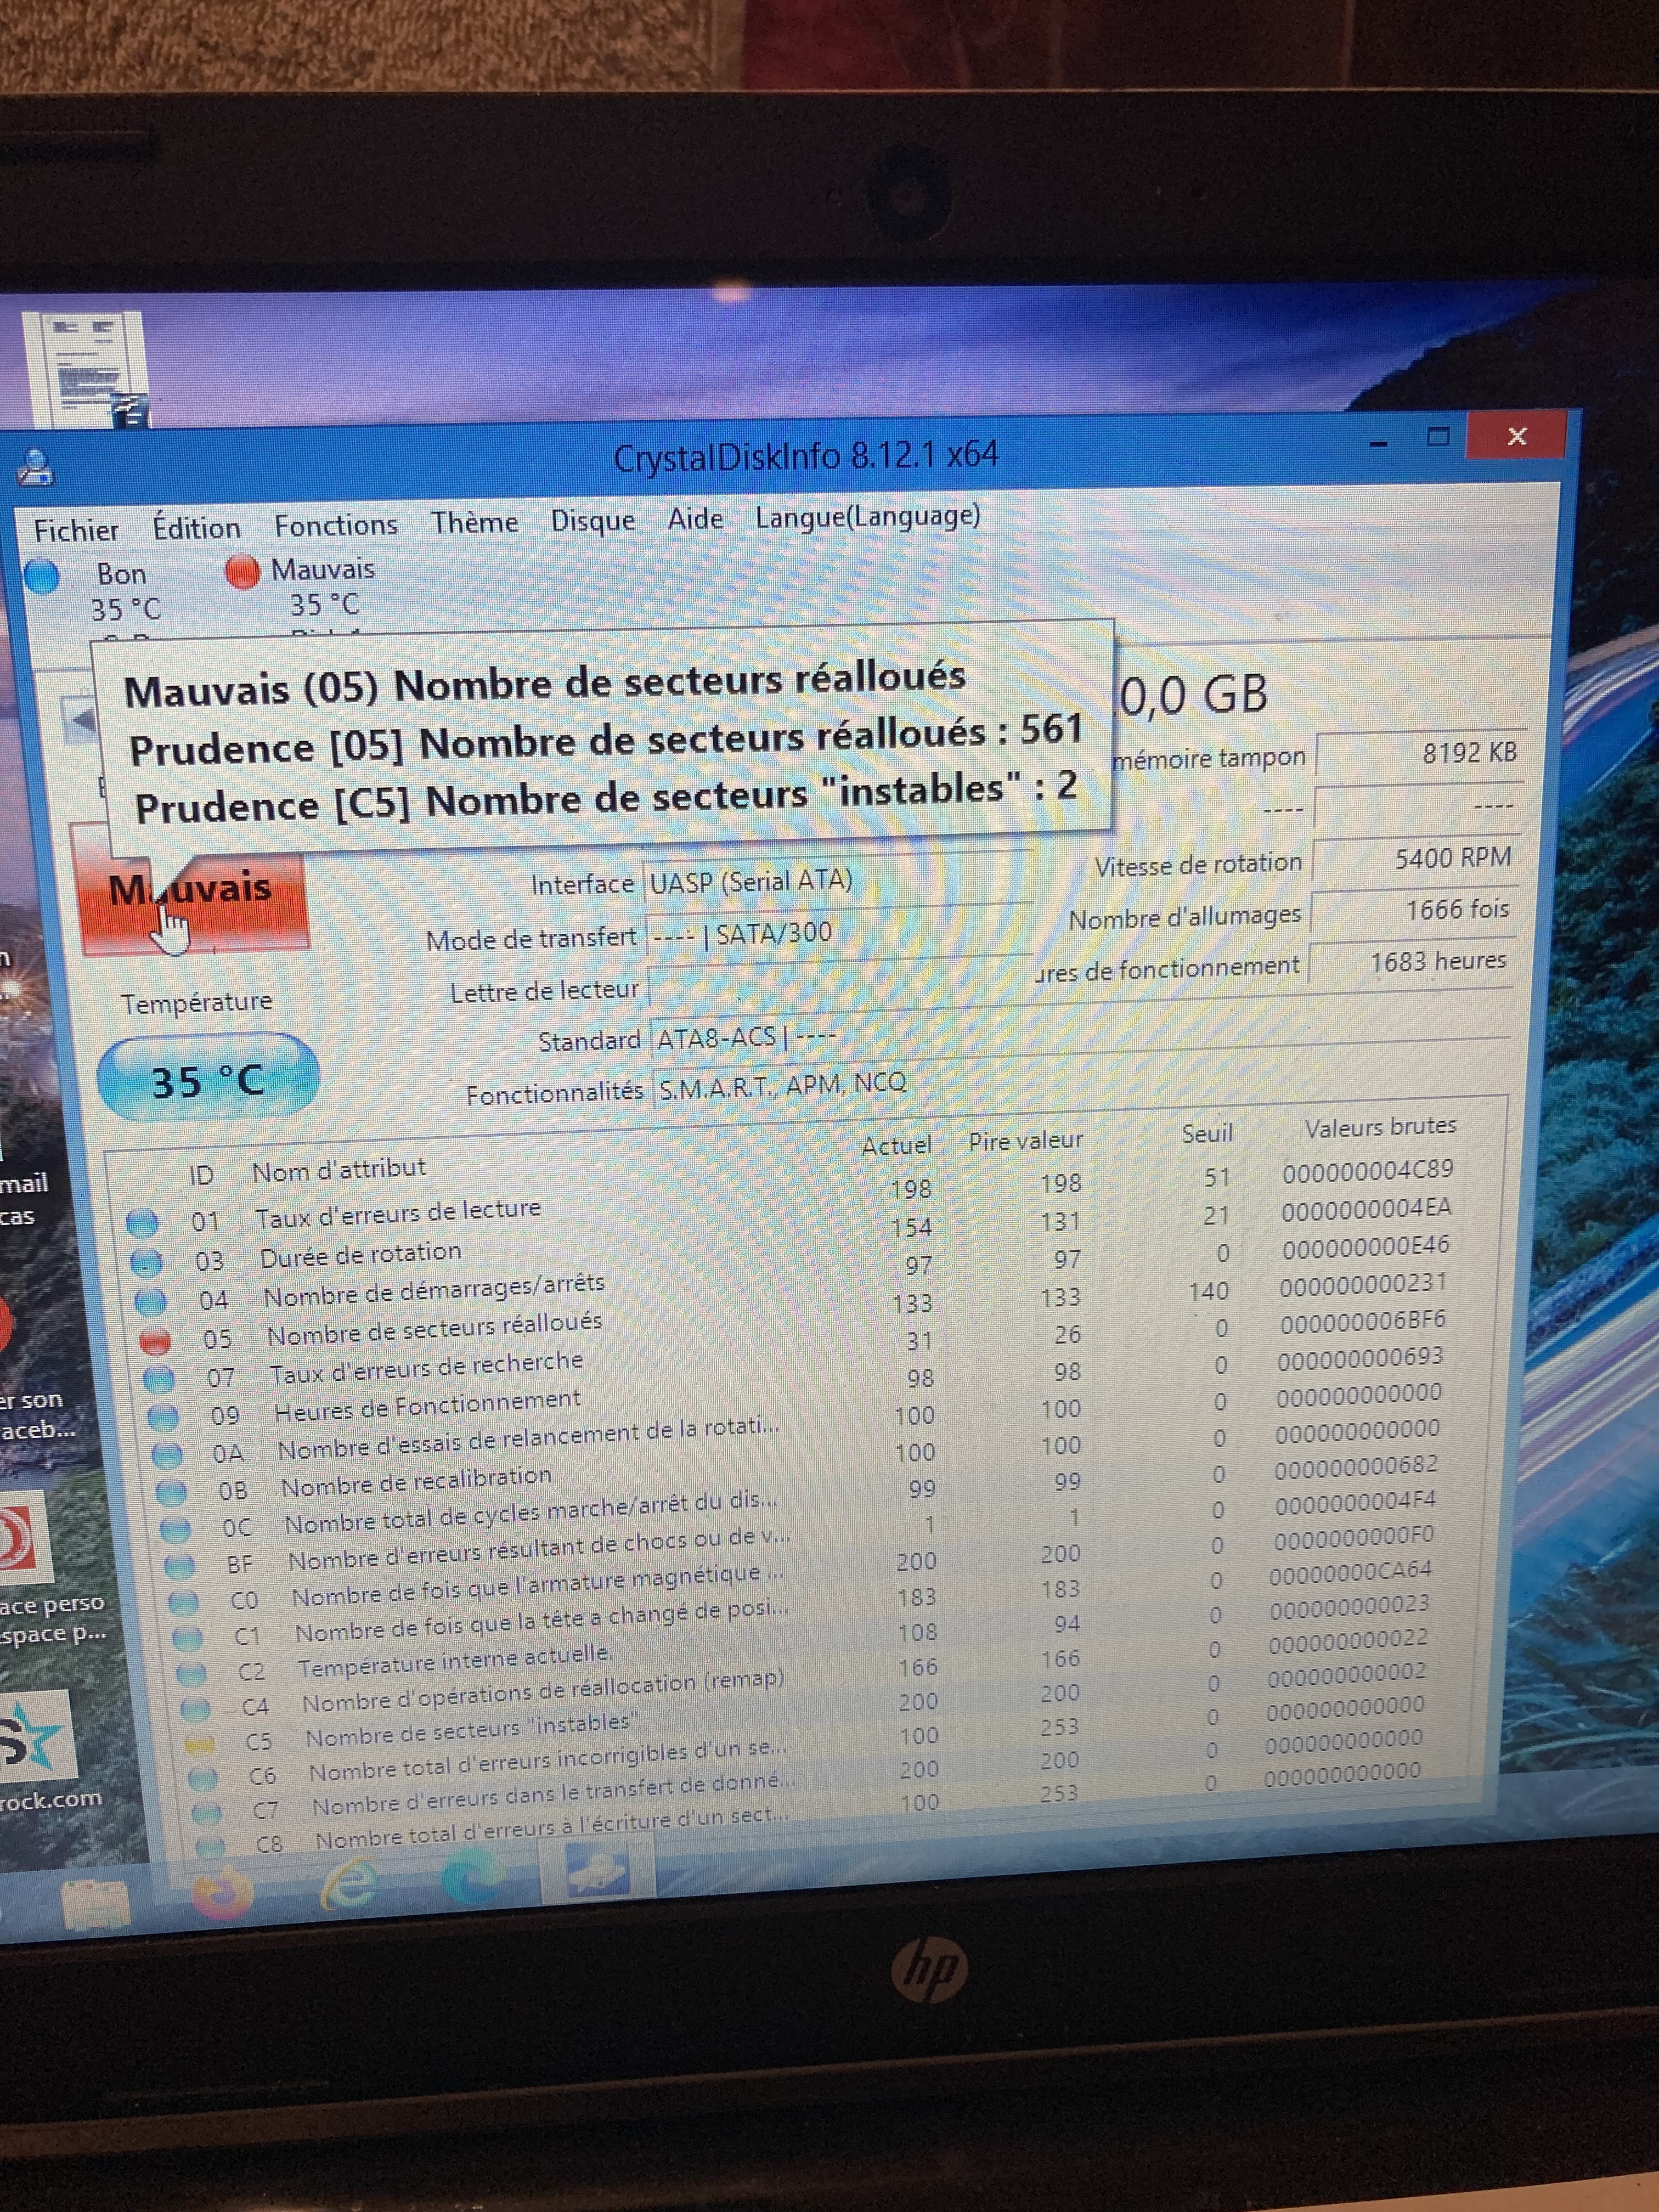Open the Fichier menu

[76, 530]
